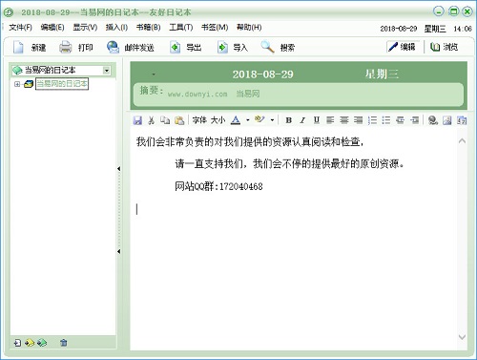
Task: Place cursor in first line of diary text
Action: (250, 141)
